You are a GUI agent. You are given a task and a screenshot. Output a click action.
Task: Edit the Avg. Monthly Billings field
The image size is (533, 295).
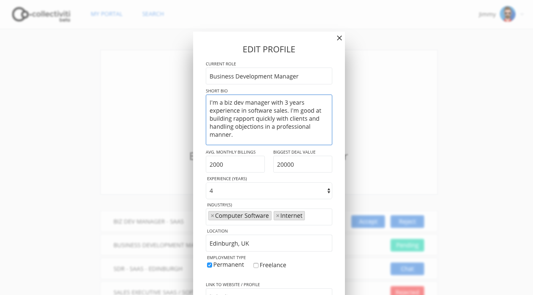pyautogui.click(x=235, y=164)
